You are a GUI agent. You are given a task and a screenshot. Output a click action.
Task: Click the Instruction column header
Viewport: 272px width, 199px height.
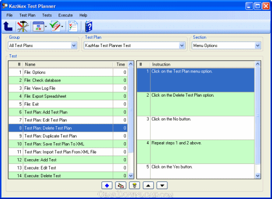pos(203,65)
